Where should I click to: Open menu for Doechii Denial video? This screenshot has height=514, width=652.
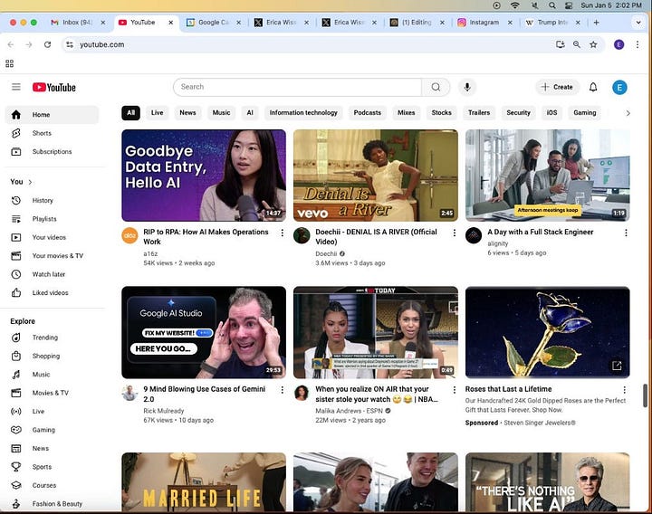(x=454, y=233)
